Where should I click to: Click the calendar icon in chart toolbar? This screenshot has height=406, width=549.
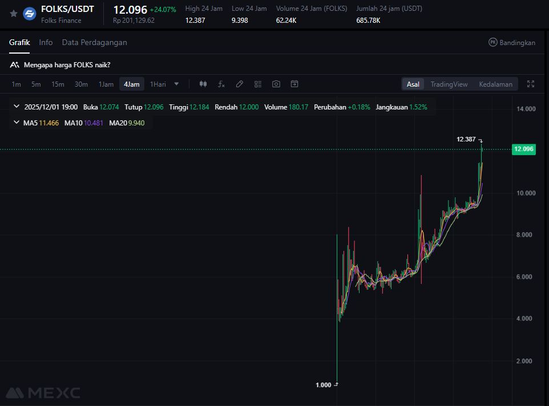pos(294,84)
